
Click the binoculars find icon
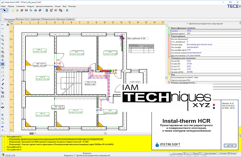click(3, 96)
